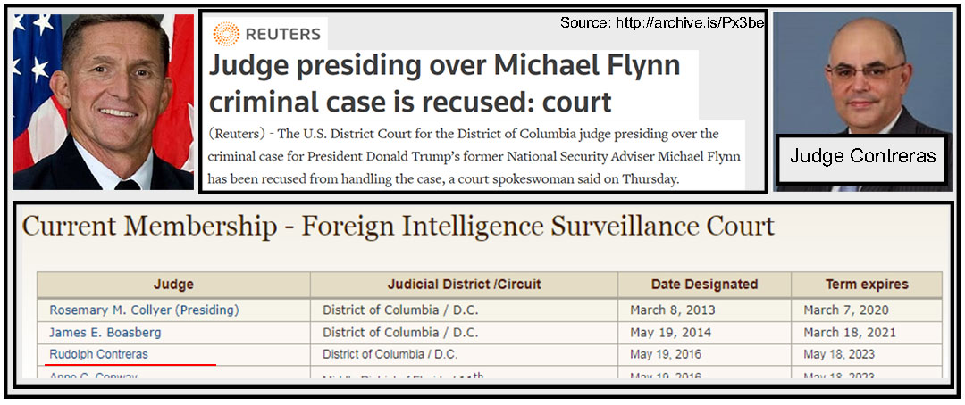Click the Judge column header
The image size is (965, 405).
pyautogui.click(x=173, y=285)
